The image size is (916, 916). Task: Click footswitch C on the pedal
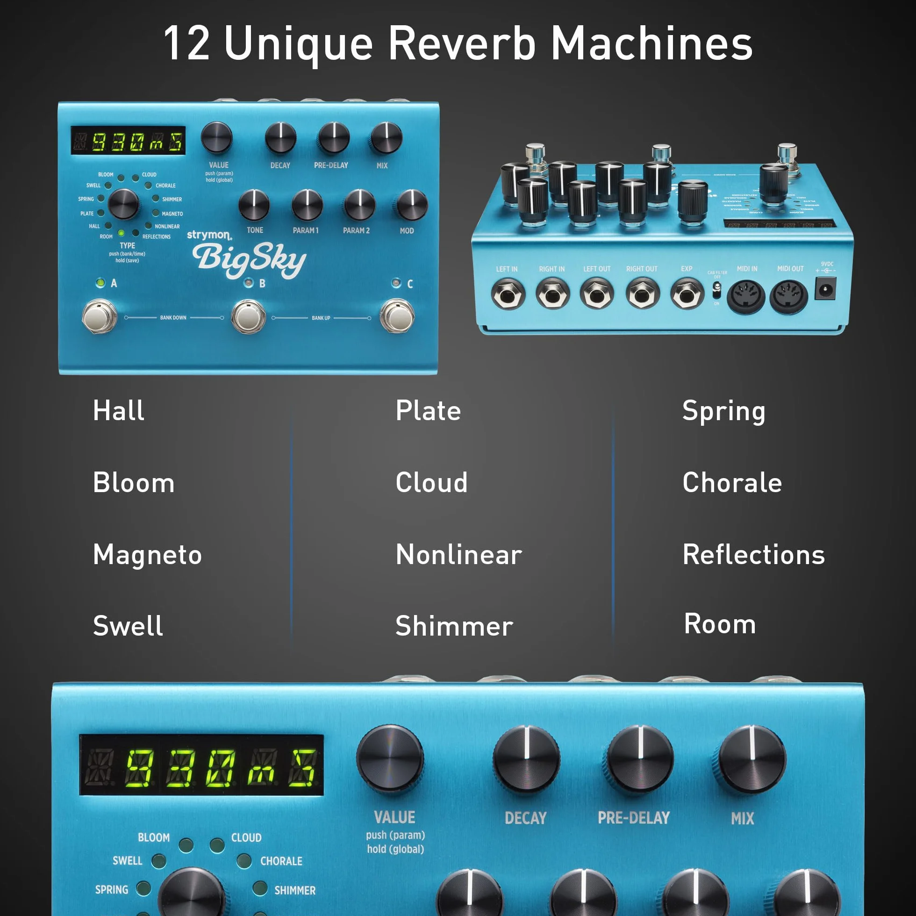397,316
